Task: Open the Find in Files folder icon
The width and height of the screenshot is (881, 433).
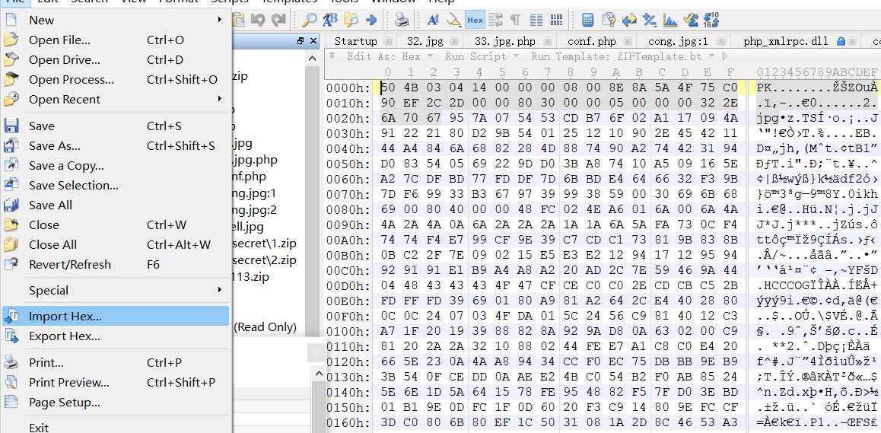Action: click(x=351, y=21)
